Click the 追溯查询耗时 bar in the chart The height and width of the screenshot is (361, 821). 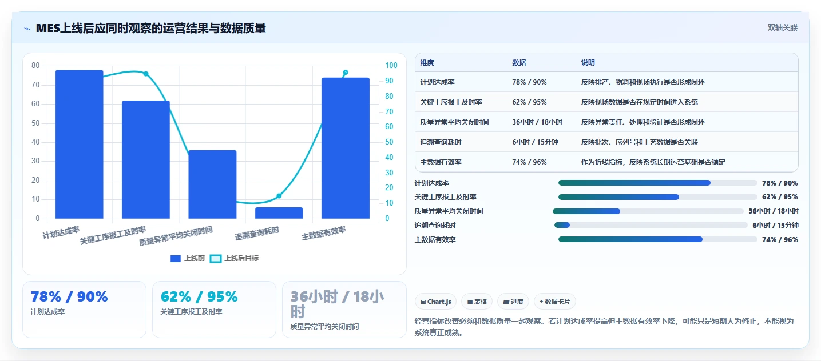[279, 213]
